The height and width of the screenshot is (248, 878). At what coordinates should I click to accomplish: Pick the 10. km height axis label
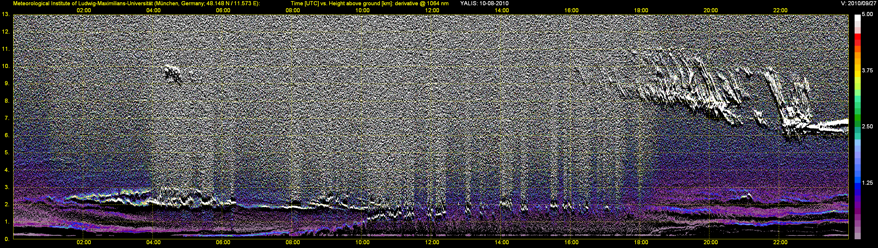(x=6, y=66)
